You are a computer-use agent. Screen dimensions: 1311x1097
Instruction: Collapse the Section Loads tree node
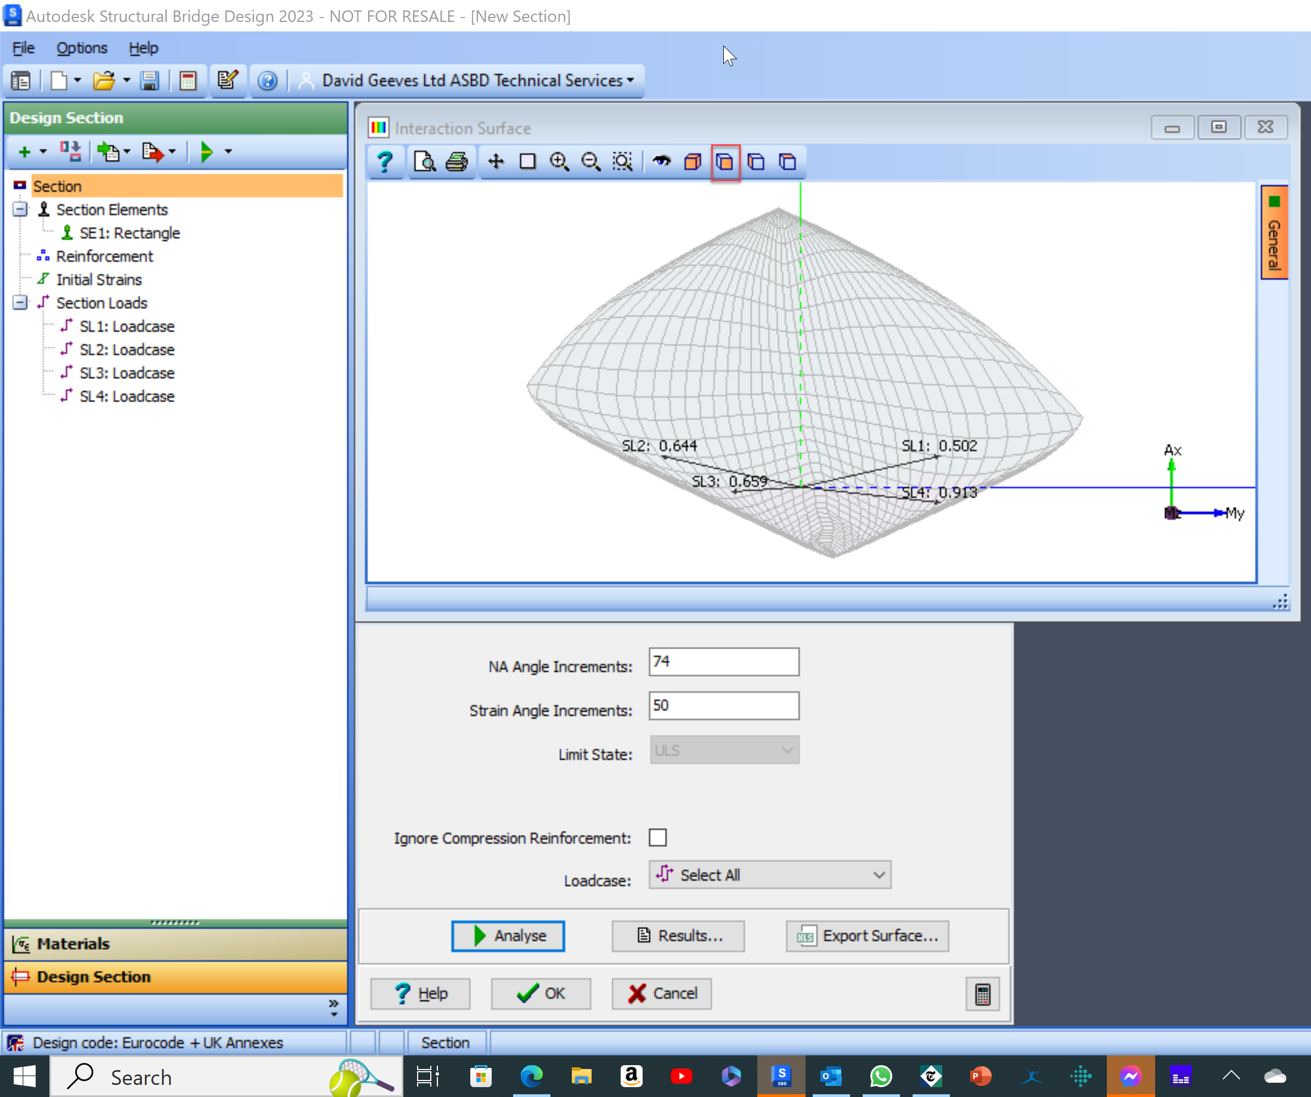(x=20, y=303)
